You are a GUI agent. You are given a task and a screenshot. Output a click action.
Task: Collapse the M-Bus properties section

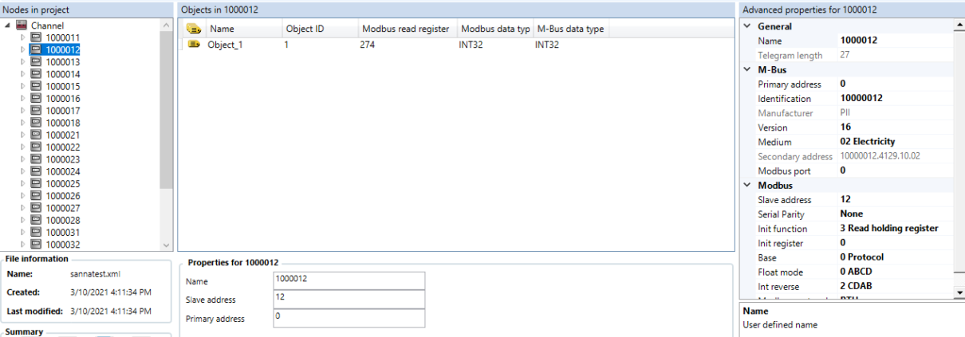click(747, 69)
